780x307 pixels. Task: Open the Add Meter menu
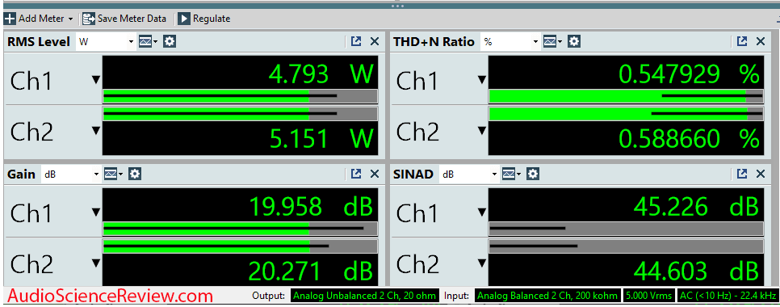[39, 19]
